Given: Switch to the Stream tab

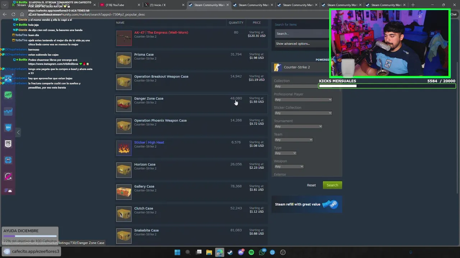Looking at the screenshot, I should pos(31,5).
